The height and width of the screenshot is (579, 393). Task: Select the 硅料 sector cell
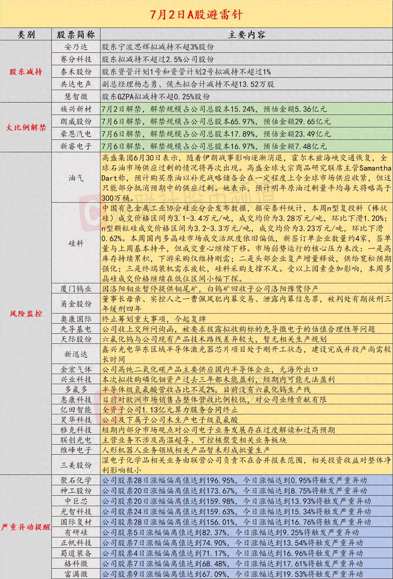[x=76, y=243]
